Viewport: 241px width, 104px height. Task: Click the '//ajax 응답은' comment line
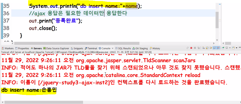point(78,13)
